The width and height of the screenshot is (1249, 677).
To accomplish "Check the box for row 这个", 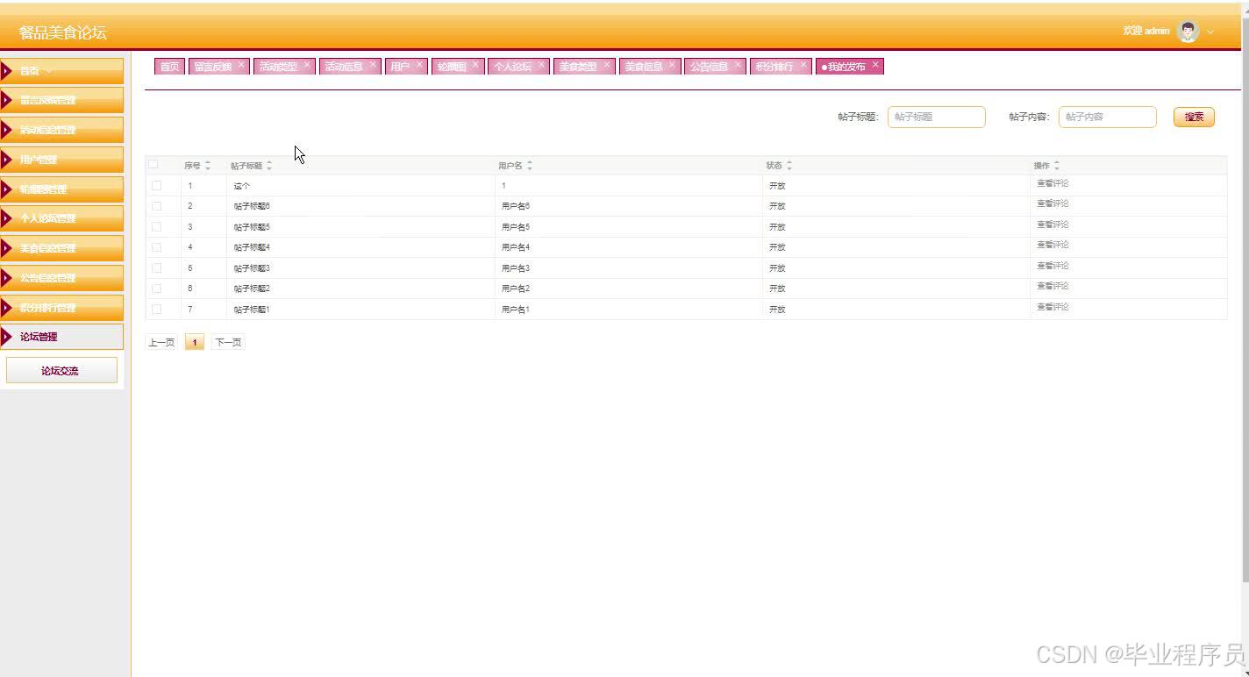I will [x=157, y=186].
